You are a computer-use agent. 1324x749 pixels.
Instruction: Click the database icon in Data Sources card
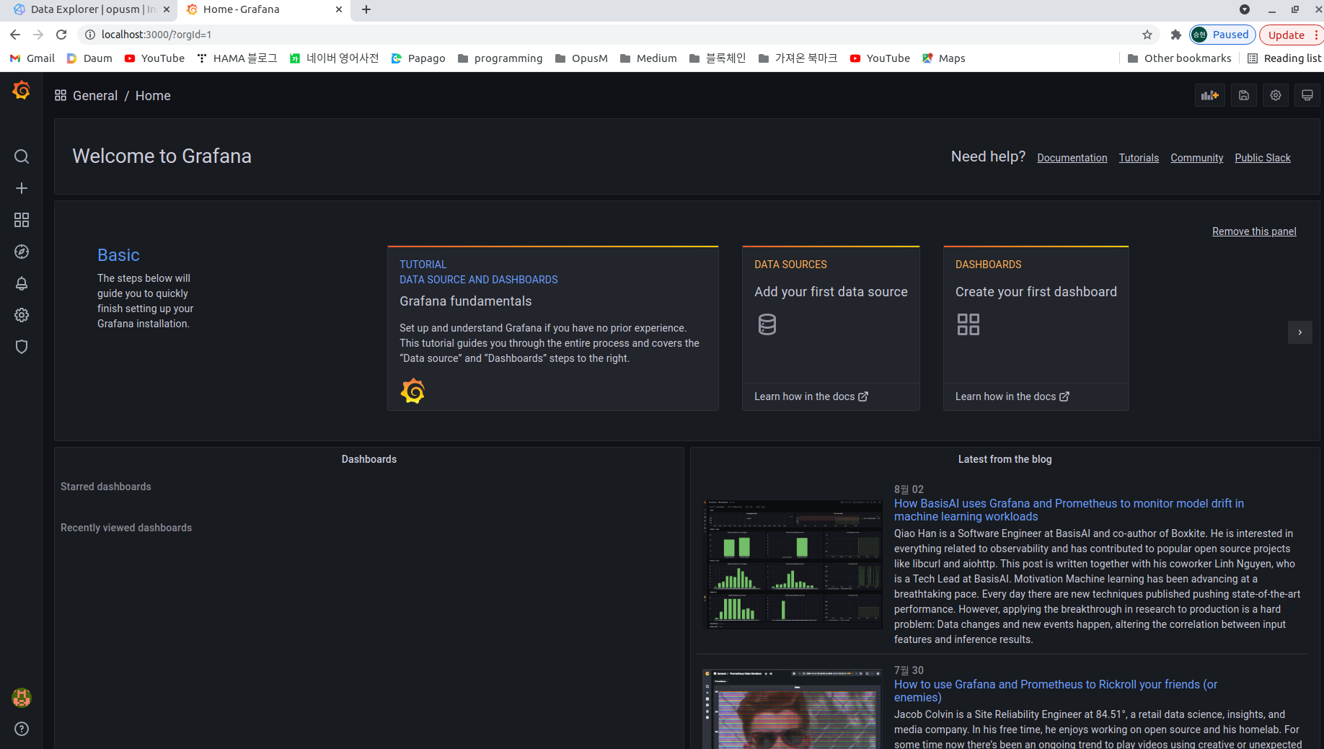click(767, 324)
